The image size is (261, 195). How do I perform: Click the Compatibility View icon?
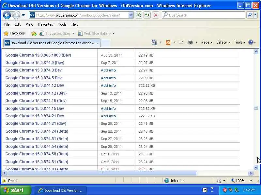(x=139, y=15)
